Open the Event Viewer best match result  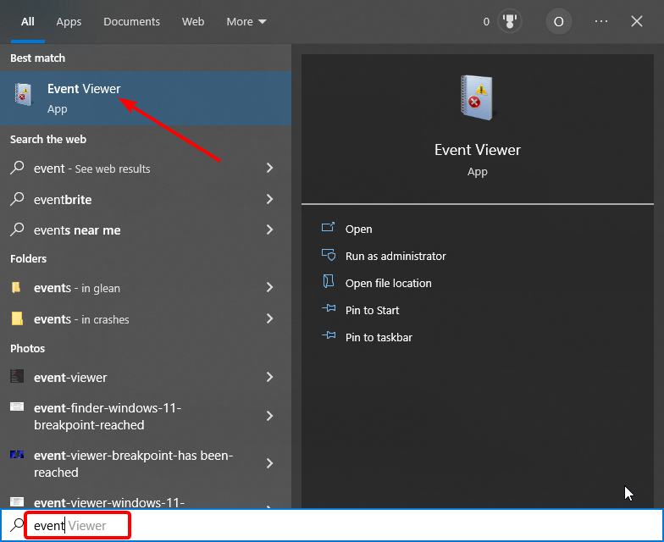pyautogui.click(x=146, y=98)
